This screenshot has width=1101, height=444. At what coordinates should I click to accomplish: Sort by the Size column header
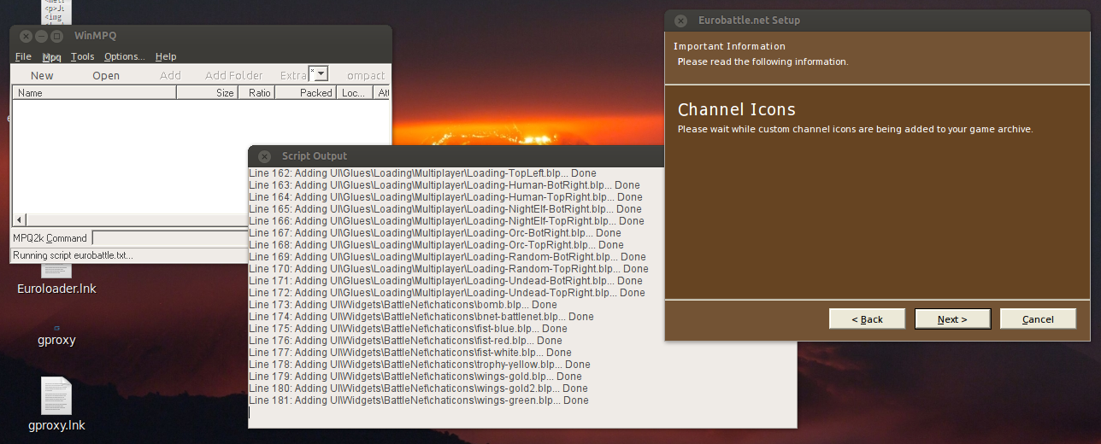pos(208,93)
